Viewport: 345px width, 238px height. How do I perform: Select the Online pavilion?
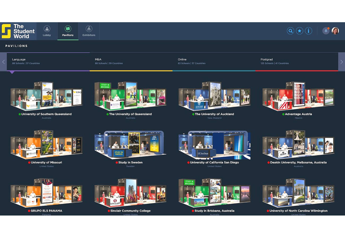(x=214, y=62)
